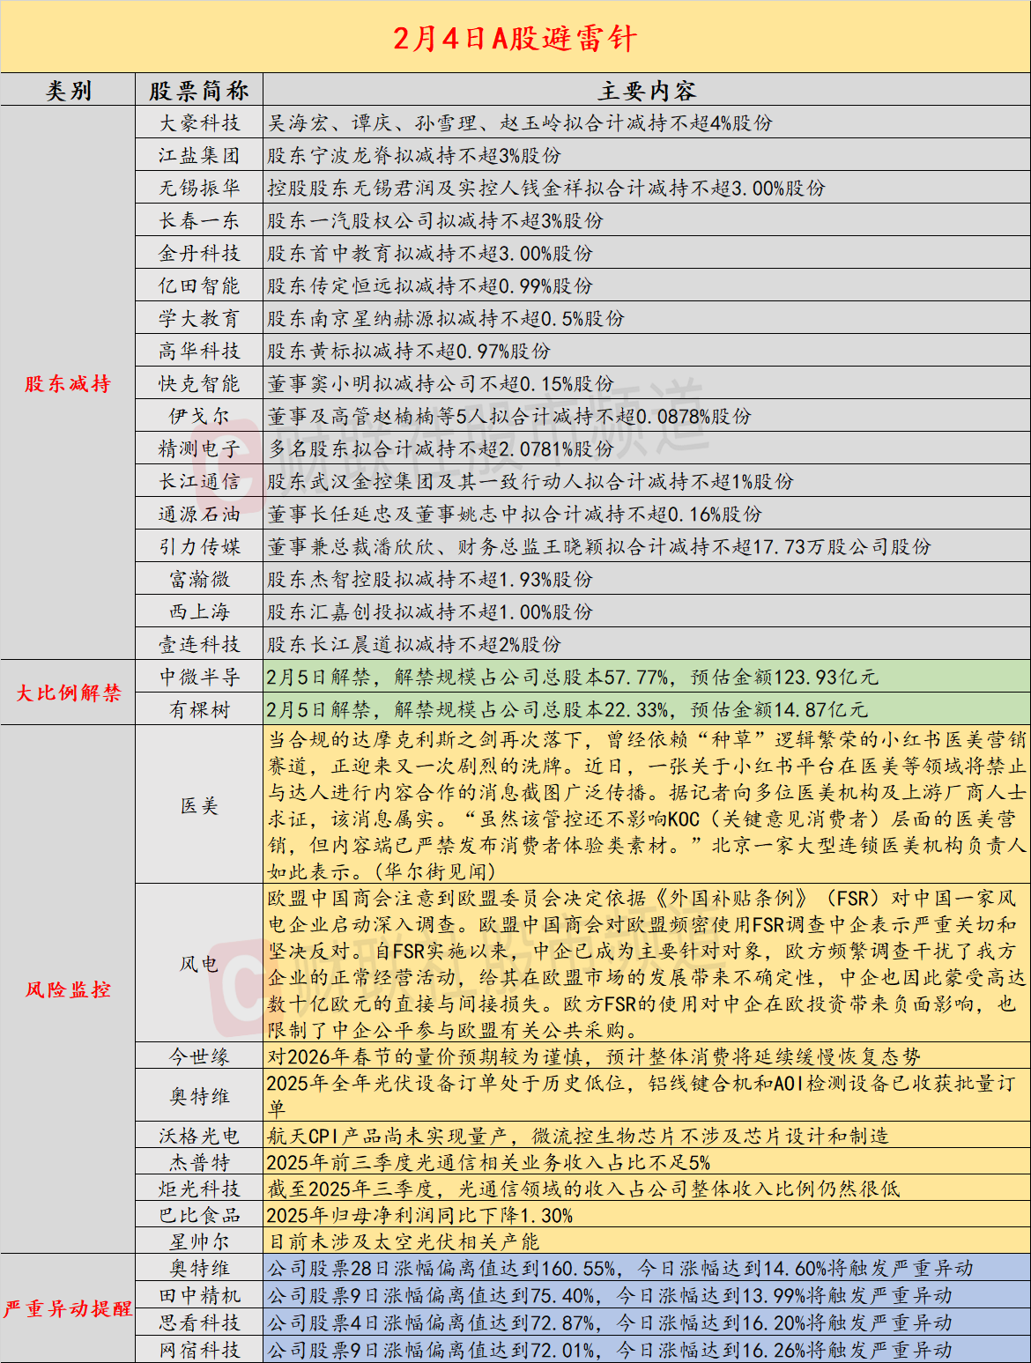Click the 巴比食品 net profit content cell
This screenshot has width=1031, height=1363.
(646, 1216)
